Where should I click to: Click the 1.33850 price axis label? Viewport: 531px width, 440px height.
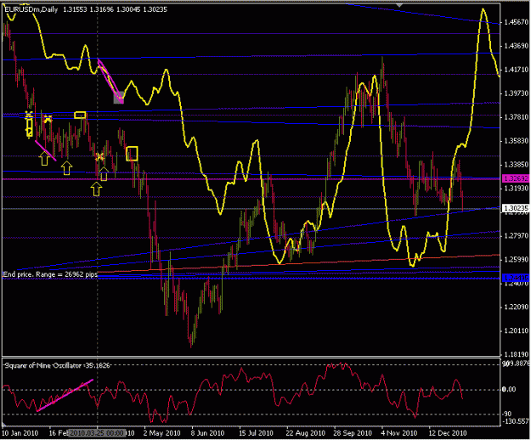point(516,165)
